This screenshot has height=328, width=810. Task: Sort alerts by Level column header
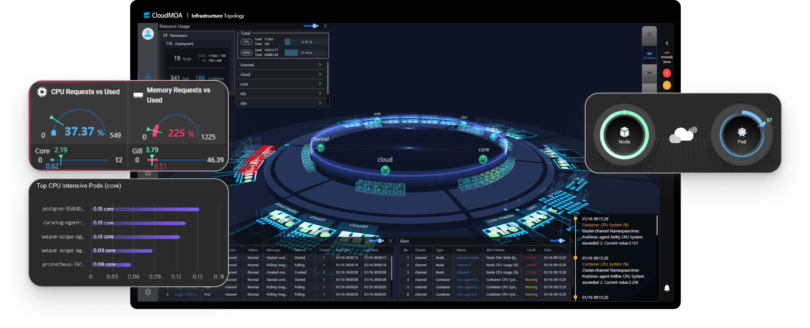point(531,250)
